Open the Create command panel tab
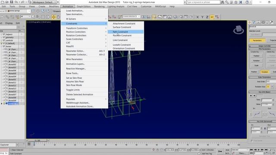276x155 pixels. click(x=250, y=22)
